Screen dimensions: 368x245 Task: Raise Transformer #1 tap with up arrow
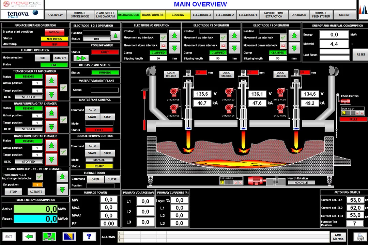51,80
